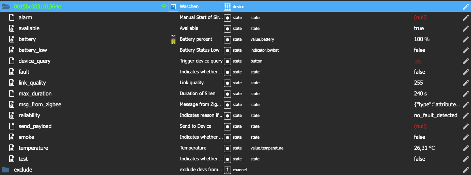Click the device type icon beside Waschen

(227, 7)
